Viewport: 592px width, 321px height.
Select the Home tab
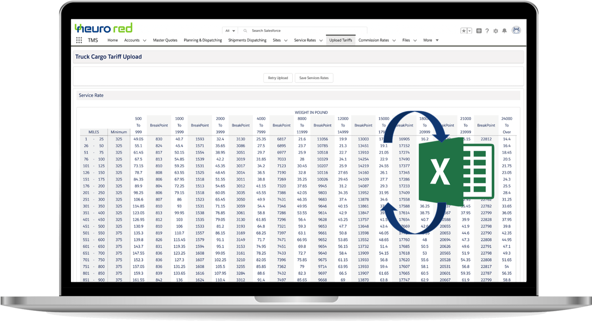[x=113, y=40]
